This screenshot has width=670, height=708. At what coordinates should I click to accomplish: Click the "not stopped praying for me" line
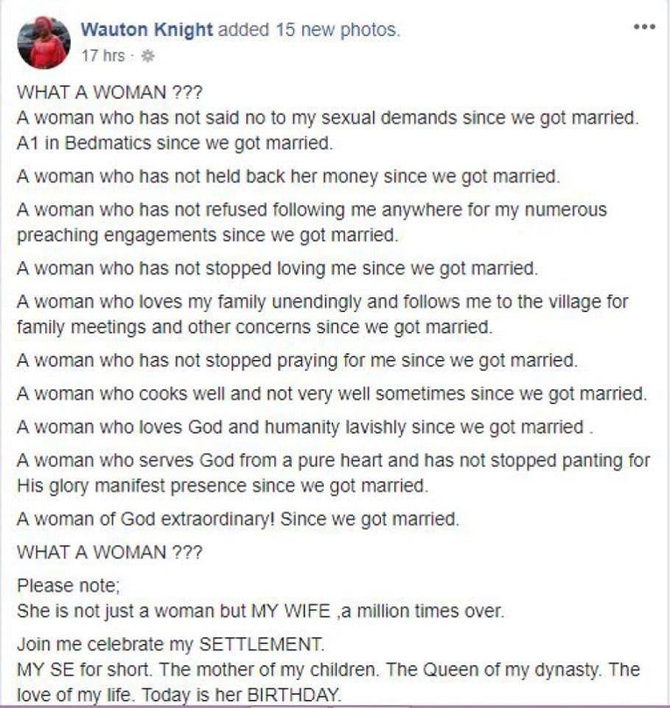[297, 361]
